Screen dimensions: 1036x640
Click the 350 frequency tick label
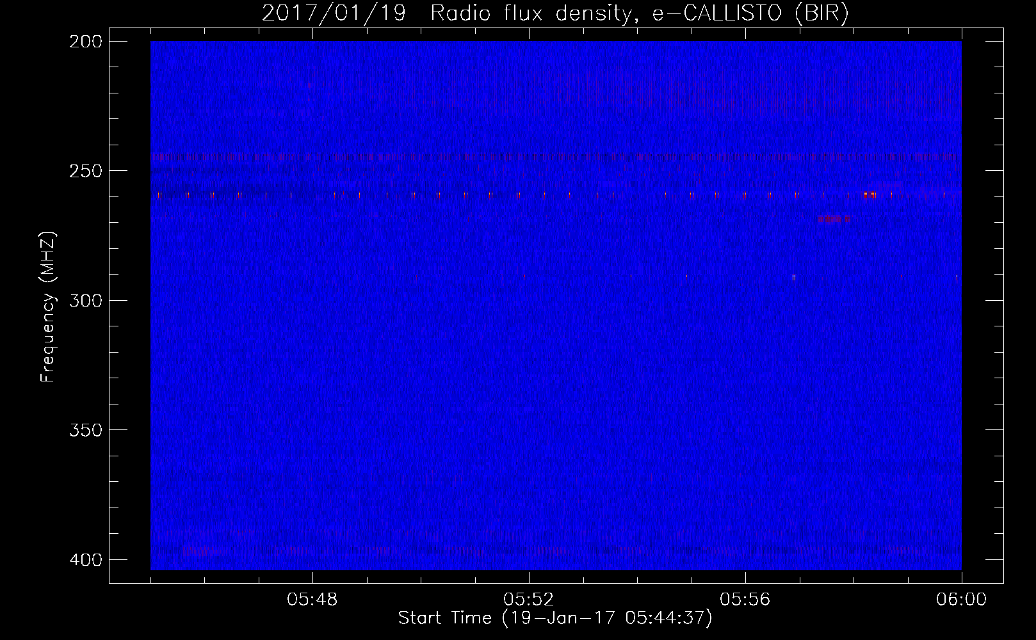click(86, 429)
